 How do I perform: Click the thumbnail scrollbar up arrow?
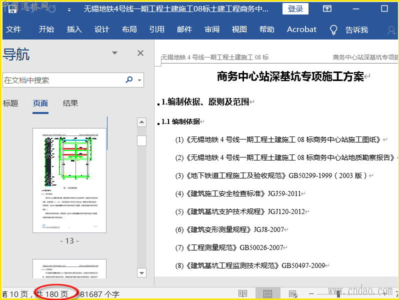(x=142, y=122)
